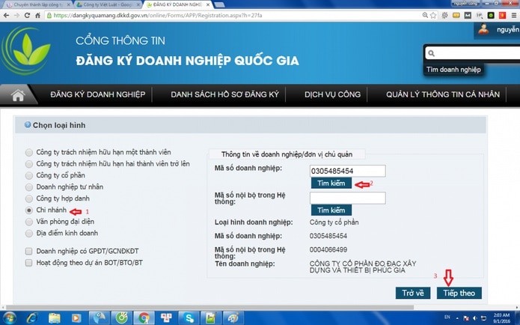Click Tìm kiếm under Mã số nội bộ
520x325 pixels.
[331, 210]
